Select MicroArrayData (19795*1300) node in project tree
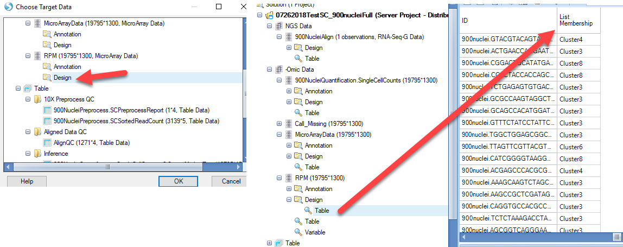Image resolution: width=623 pixels, height=247 pixels. click(333, 135)
